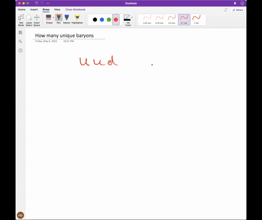
Task: Open the notebooks navigation icon
Action: (20, 33)
